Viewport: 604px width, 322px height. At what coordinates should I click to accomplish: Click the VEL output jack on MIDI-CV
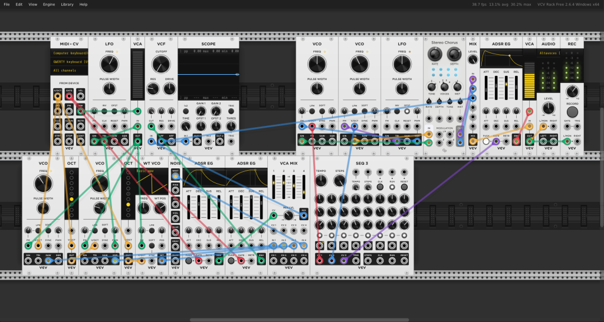pyautogui.click(x=80, y=96)
